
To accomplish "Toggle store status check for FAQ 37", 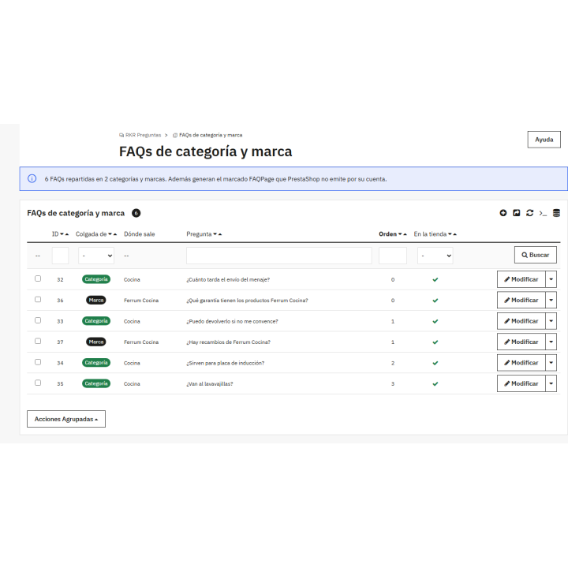I will pos(435,342).
